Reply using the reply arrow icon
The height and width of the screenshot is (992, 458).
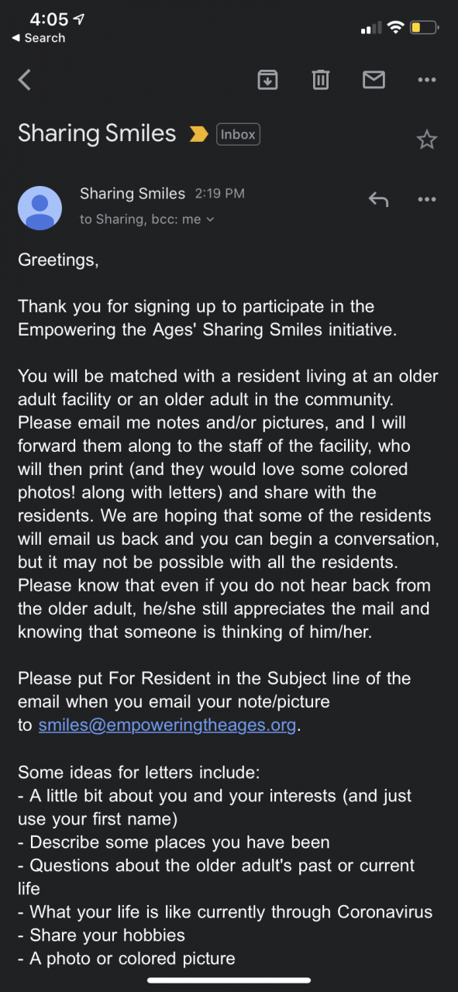(x=378, y=200)
